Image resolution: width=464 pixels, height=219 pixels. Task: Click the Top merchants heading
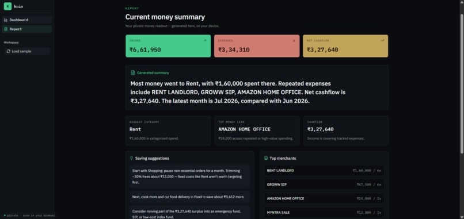[x=283, y=159]
